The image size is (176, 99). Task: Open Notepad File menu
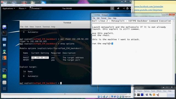[94, 18]
